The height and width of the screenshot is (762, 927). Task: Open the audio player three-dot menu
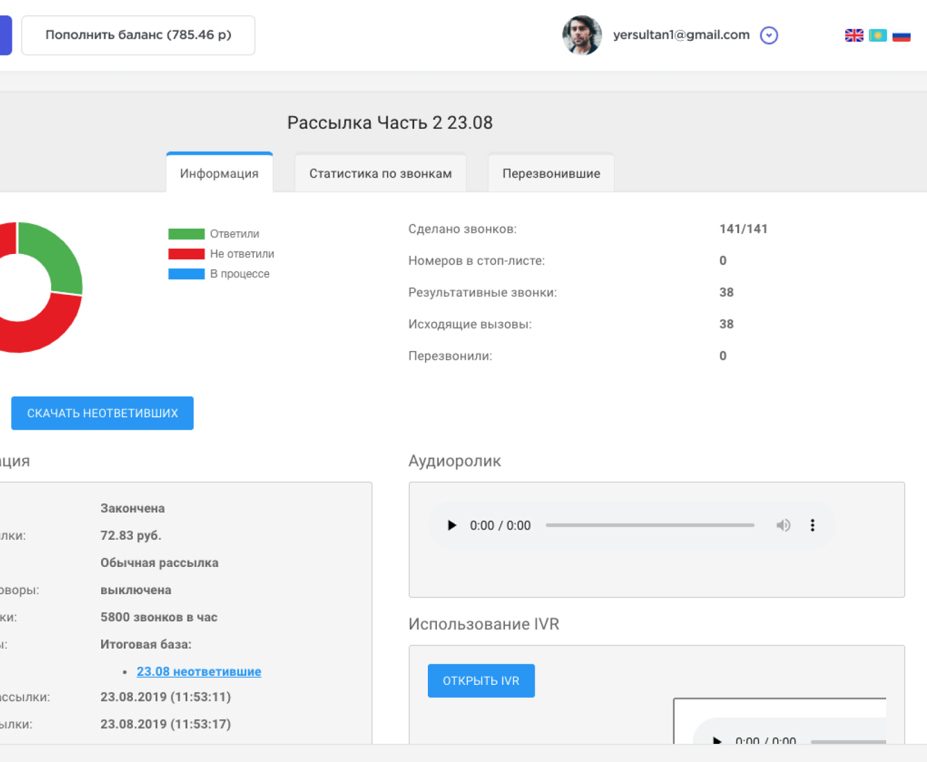tap(812, 525)
